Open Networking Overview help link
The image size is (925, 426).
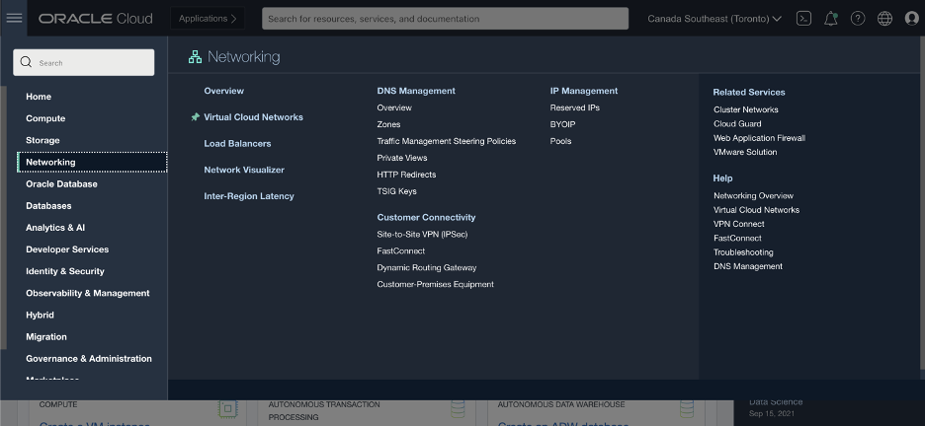pyautogui.click(x=753, y=195)
